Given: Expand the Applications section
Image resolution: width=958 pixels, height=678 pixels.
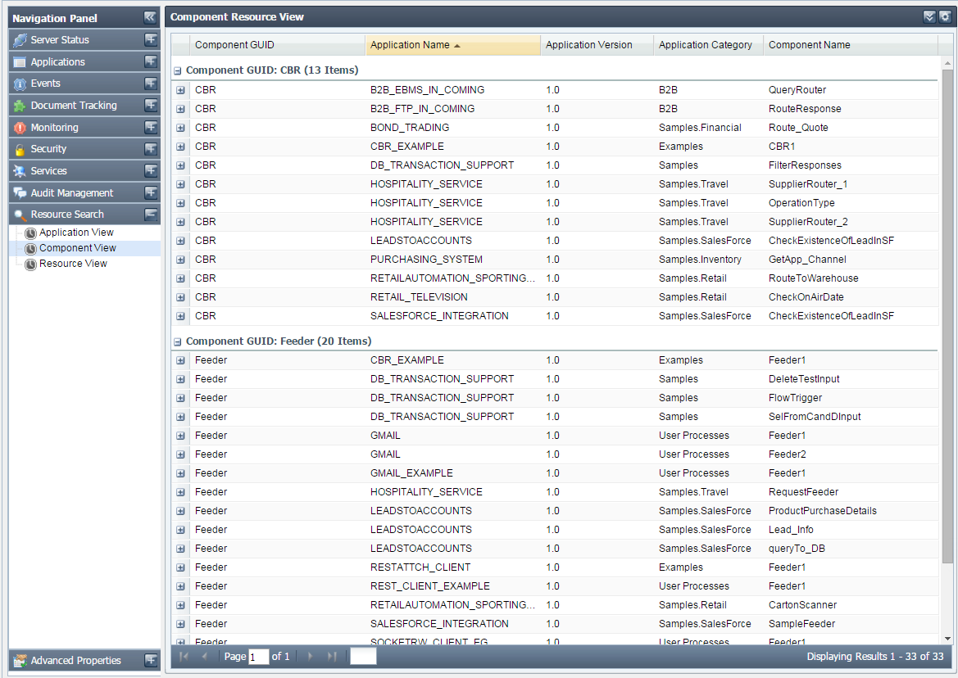Looking at the screenshot, I should pyautogui.click(x=151, y=61).
